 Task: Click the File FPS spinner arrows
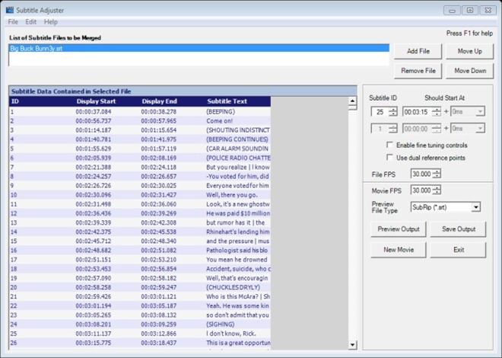[437, 174]
